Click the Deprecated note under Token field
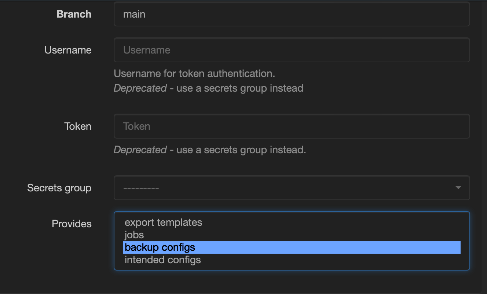Image resolution: width=487 pixels, height=294 pixels. coord(209,150)
